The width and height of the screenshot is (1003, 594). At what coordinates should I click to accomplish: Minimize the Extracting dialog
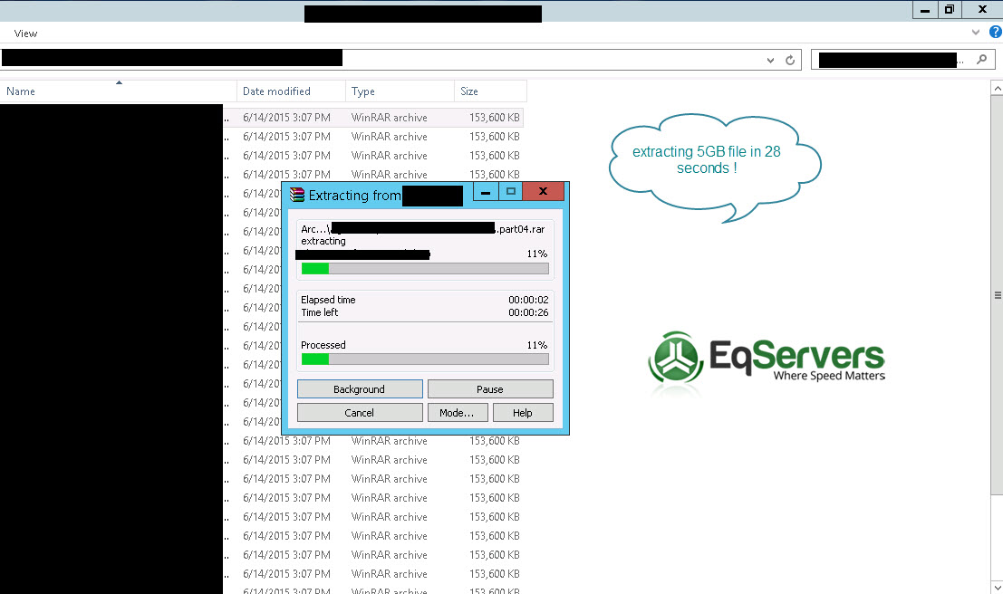coord(486,191)
